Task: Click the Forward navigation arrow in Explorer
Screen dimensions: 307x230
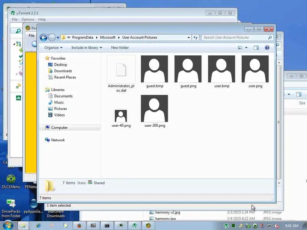Action: point(52,37)
